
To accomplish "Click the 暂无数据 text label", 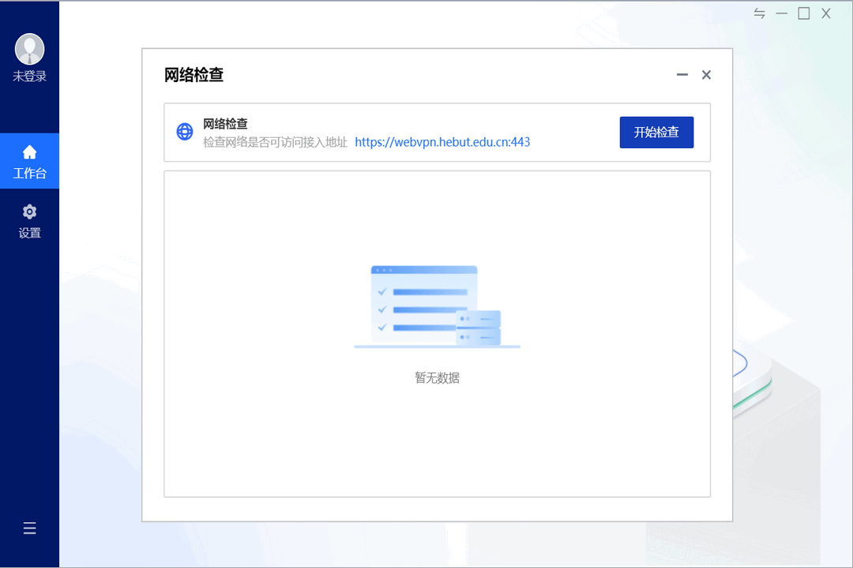I will [x=437, y=378].
